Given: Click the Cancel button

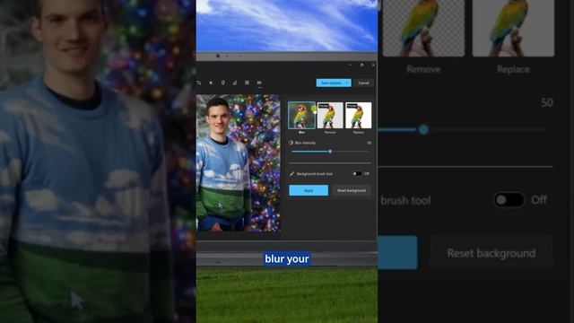Looking at the screenshot, I should coord(363,83).
